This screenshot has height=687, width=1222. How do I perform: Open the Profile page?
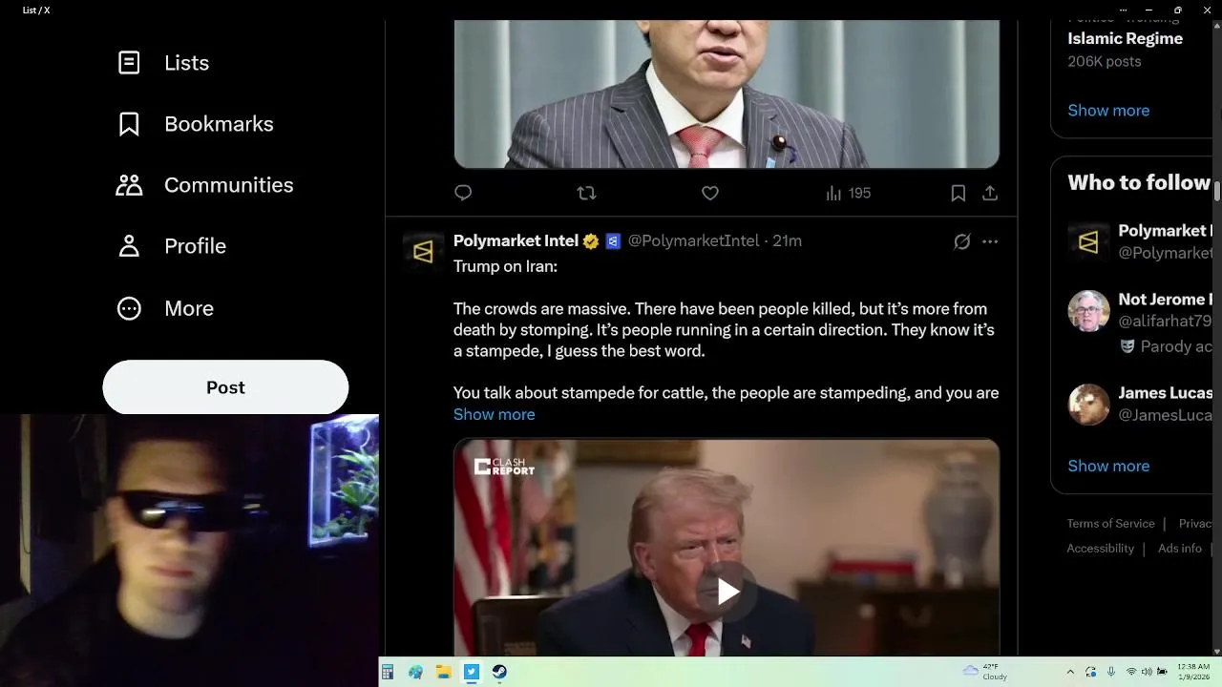tap(172, 246)
